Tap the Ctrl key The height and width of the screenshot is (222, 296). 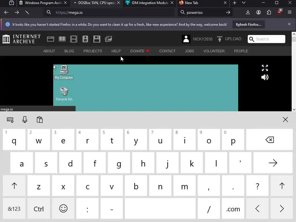pyautogui.click(x=39, y=209)
